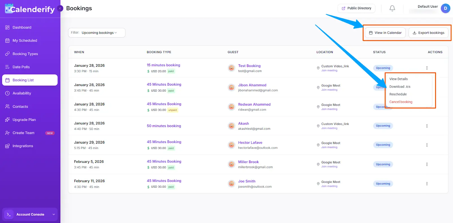
Task: Open Availability settings
Action: click(x=30, y=93)
